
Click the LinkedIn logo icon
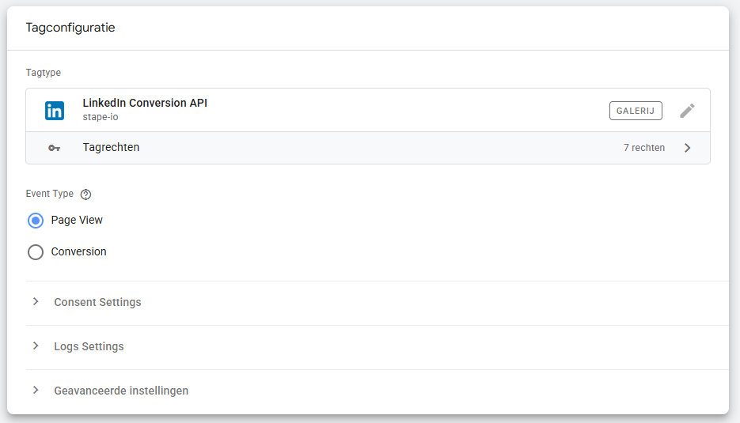click(x=55, y=111)
